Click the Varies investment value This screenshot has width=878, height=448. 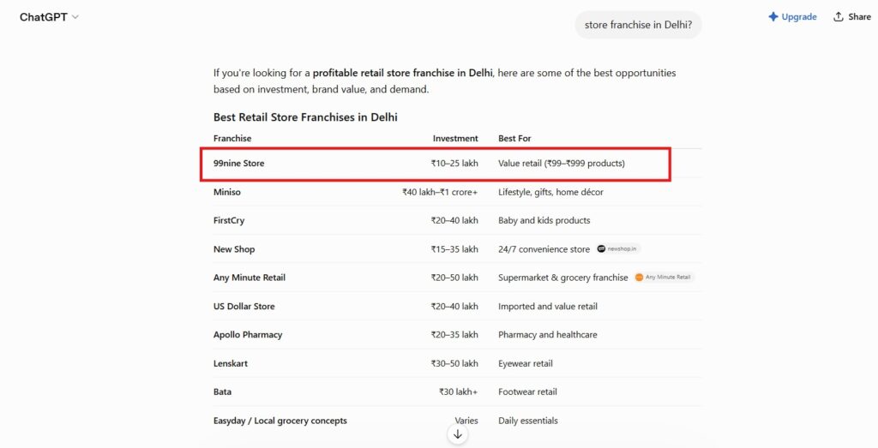pyautogui.click(x=466, y=421)
